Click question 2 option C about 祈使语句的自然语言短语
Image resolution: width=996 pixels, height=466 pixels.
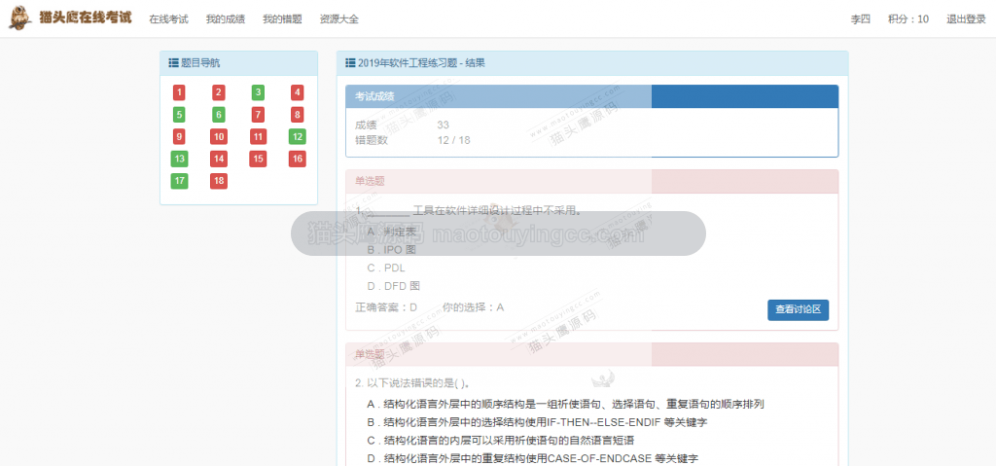point(501,441)
